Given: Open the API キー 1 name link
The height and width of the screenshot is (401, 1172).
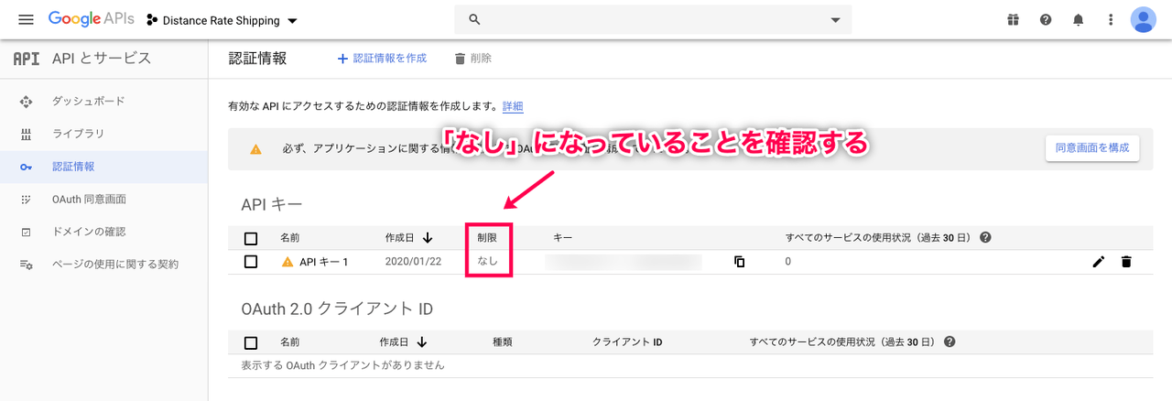Looking at the screenshot, I should point(324,262).
